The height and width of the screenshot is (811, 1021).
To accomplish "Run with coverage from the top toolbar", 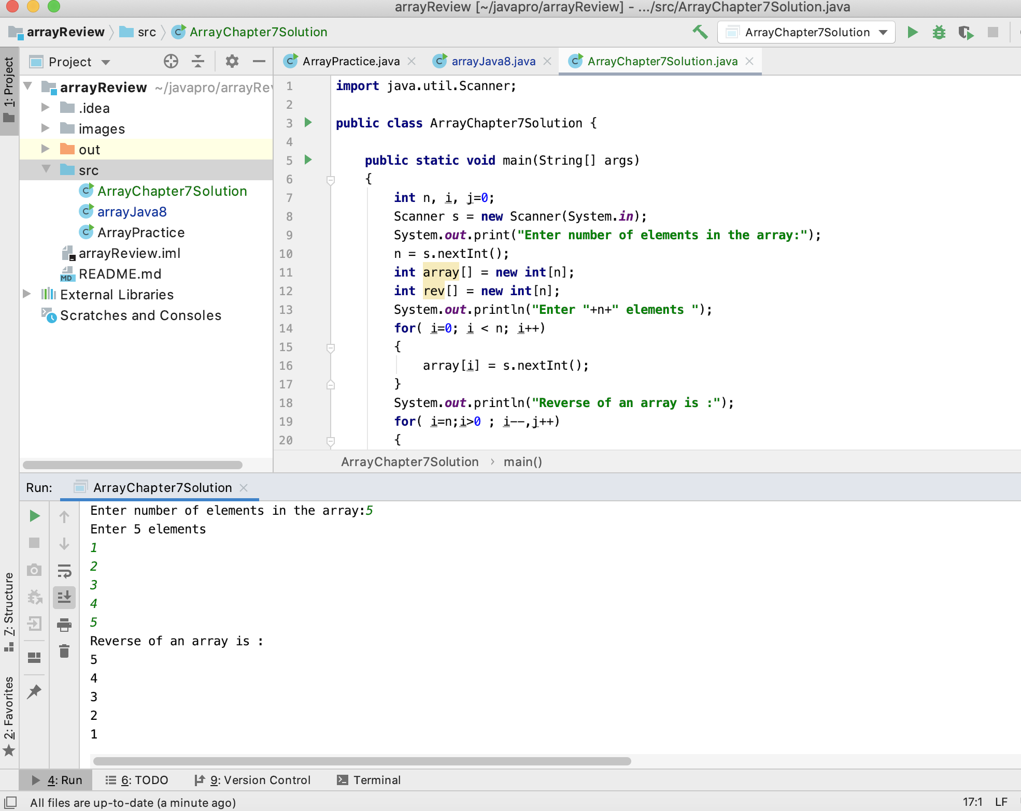I will (x=966, y=32).
